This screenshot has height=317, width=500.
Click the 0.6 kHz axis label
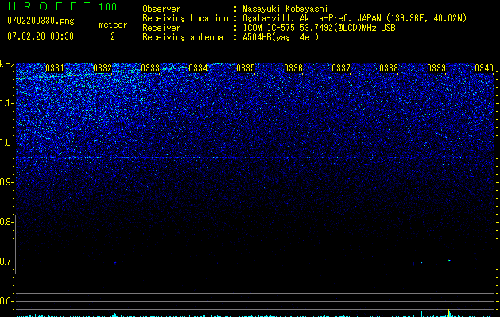pos(6,301)
